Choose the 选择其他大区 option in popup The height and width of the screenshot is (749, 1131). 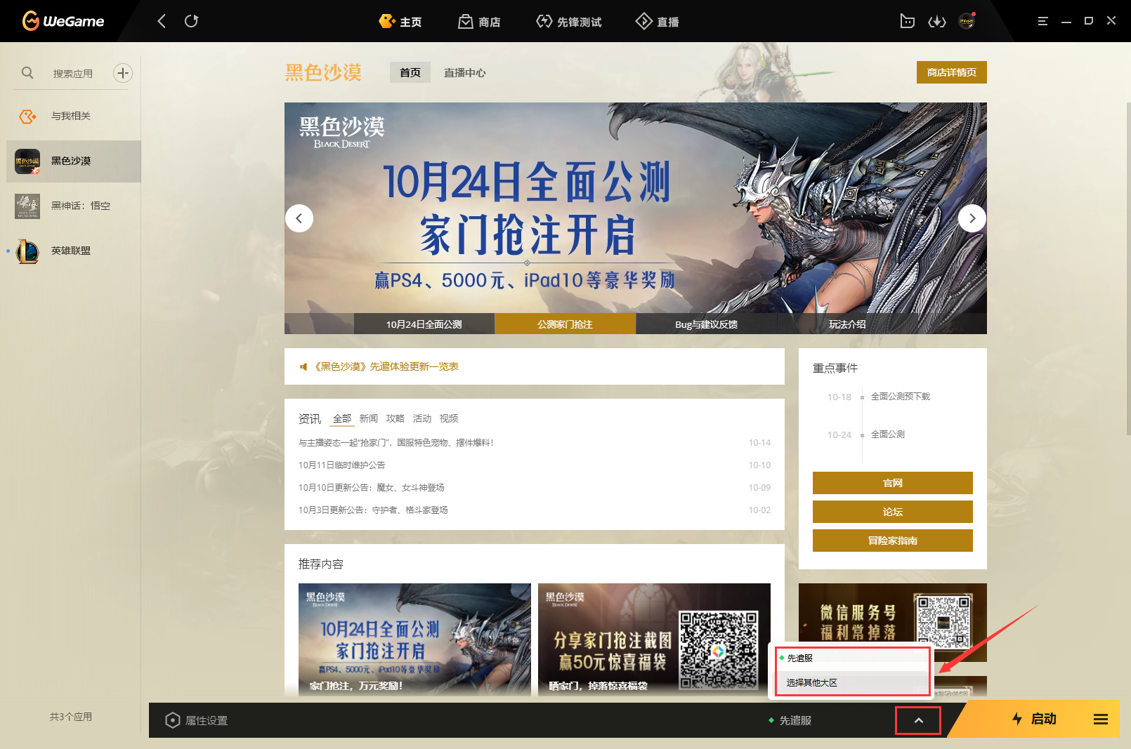(x=811, y=682)
